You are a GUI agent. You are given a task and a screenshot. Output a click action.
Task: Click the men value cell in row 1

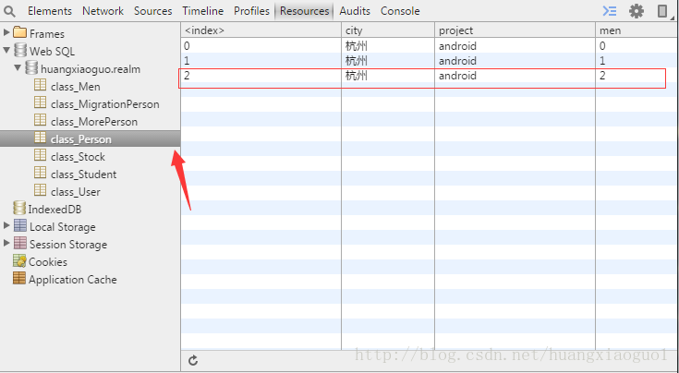coord(637,61)
